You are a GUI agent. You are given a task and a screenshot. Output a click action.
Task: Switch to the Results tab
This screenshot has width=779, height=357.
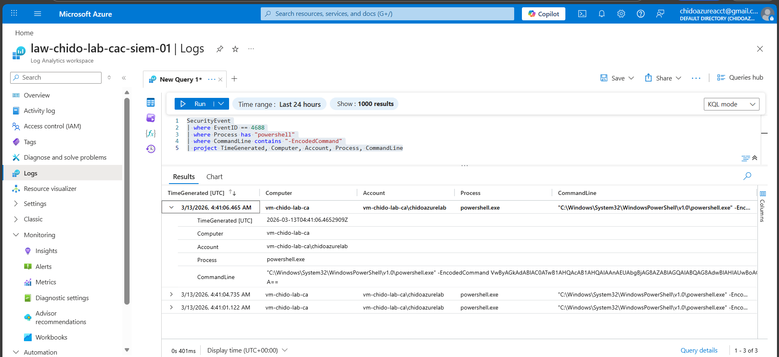pos(184,177)
